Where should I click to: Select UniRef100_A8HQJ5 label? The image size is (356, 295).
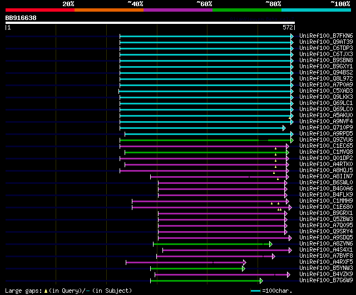(x=326, y=171)
